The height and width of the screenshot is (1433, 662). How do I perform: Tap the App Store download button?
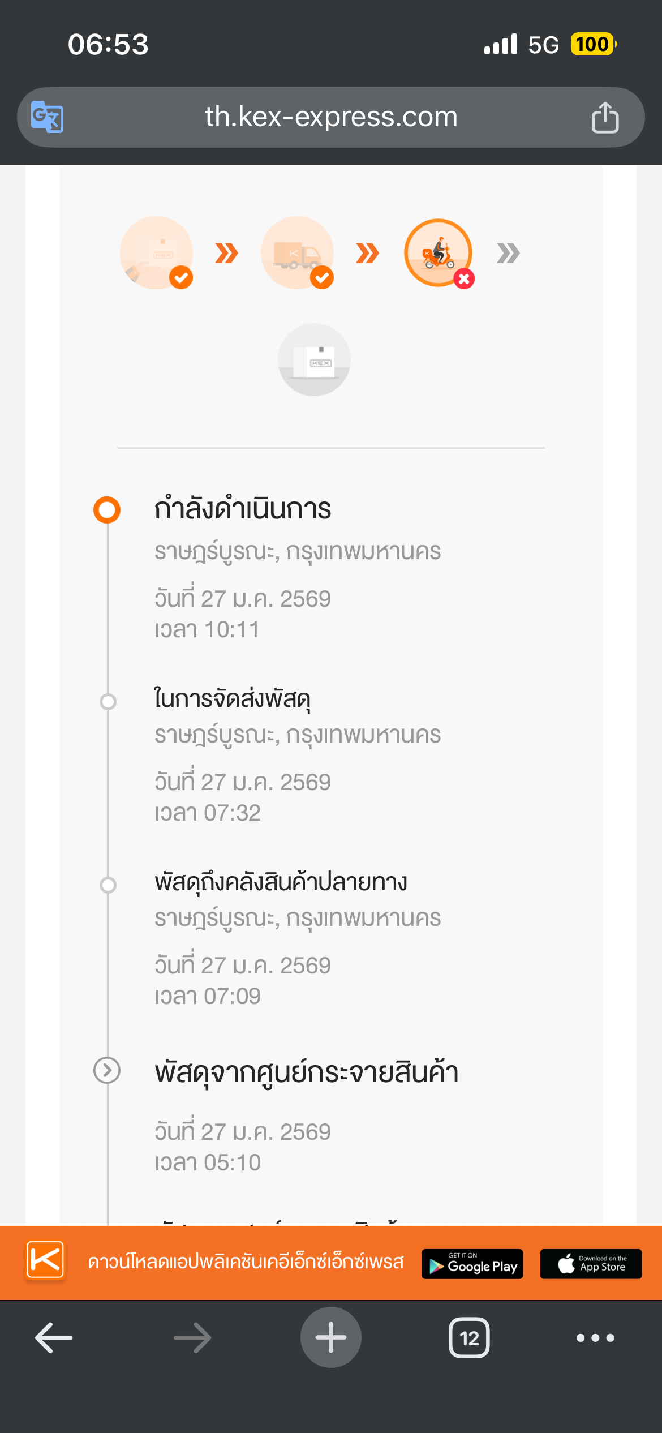[591, 1264]
